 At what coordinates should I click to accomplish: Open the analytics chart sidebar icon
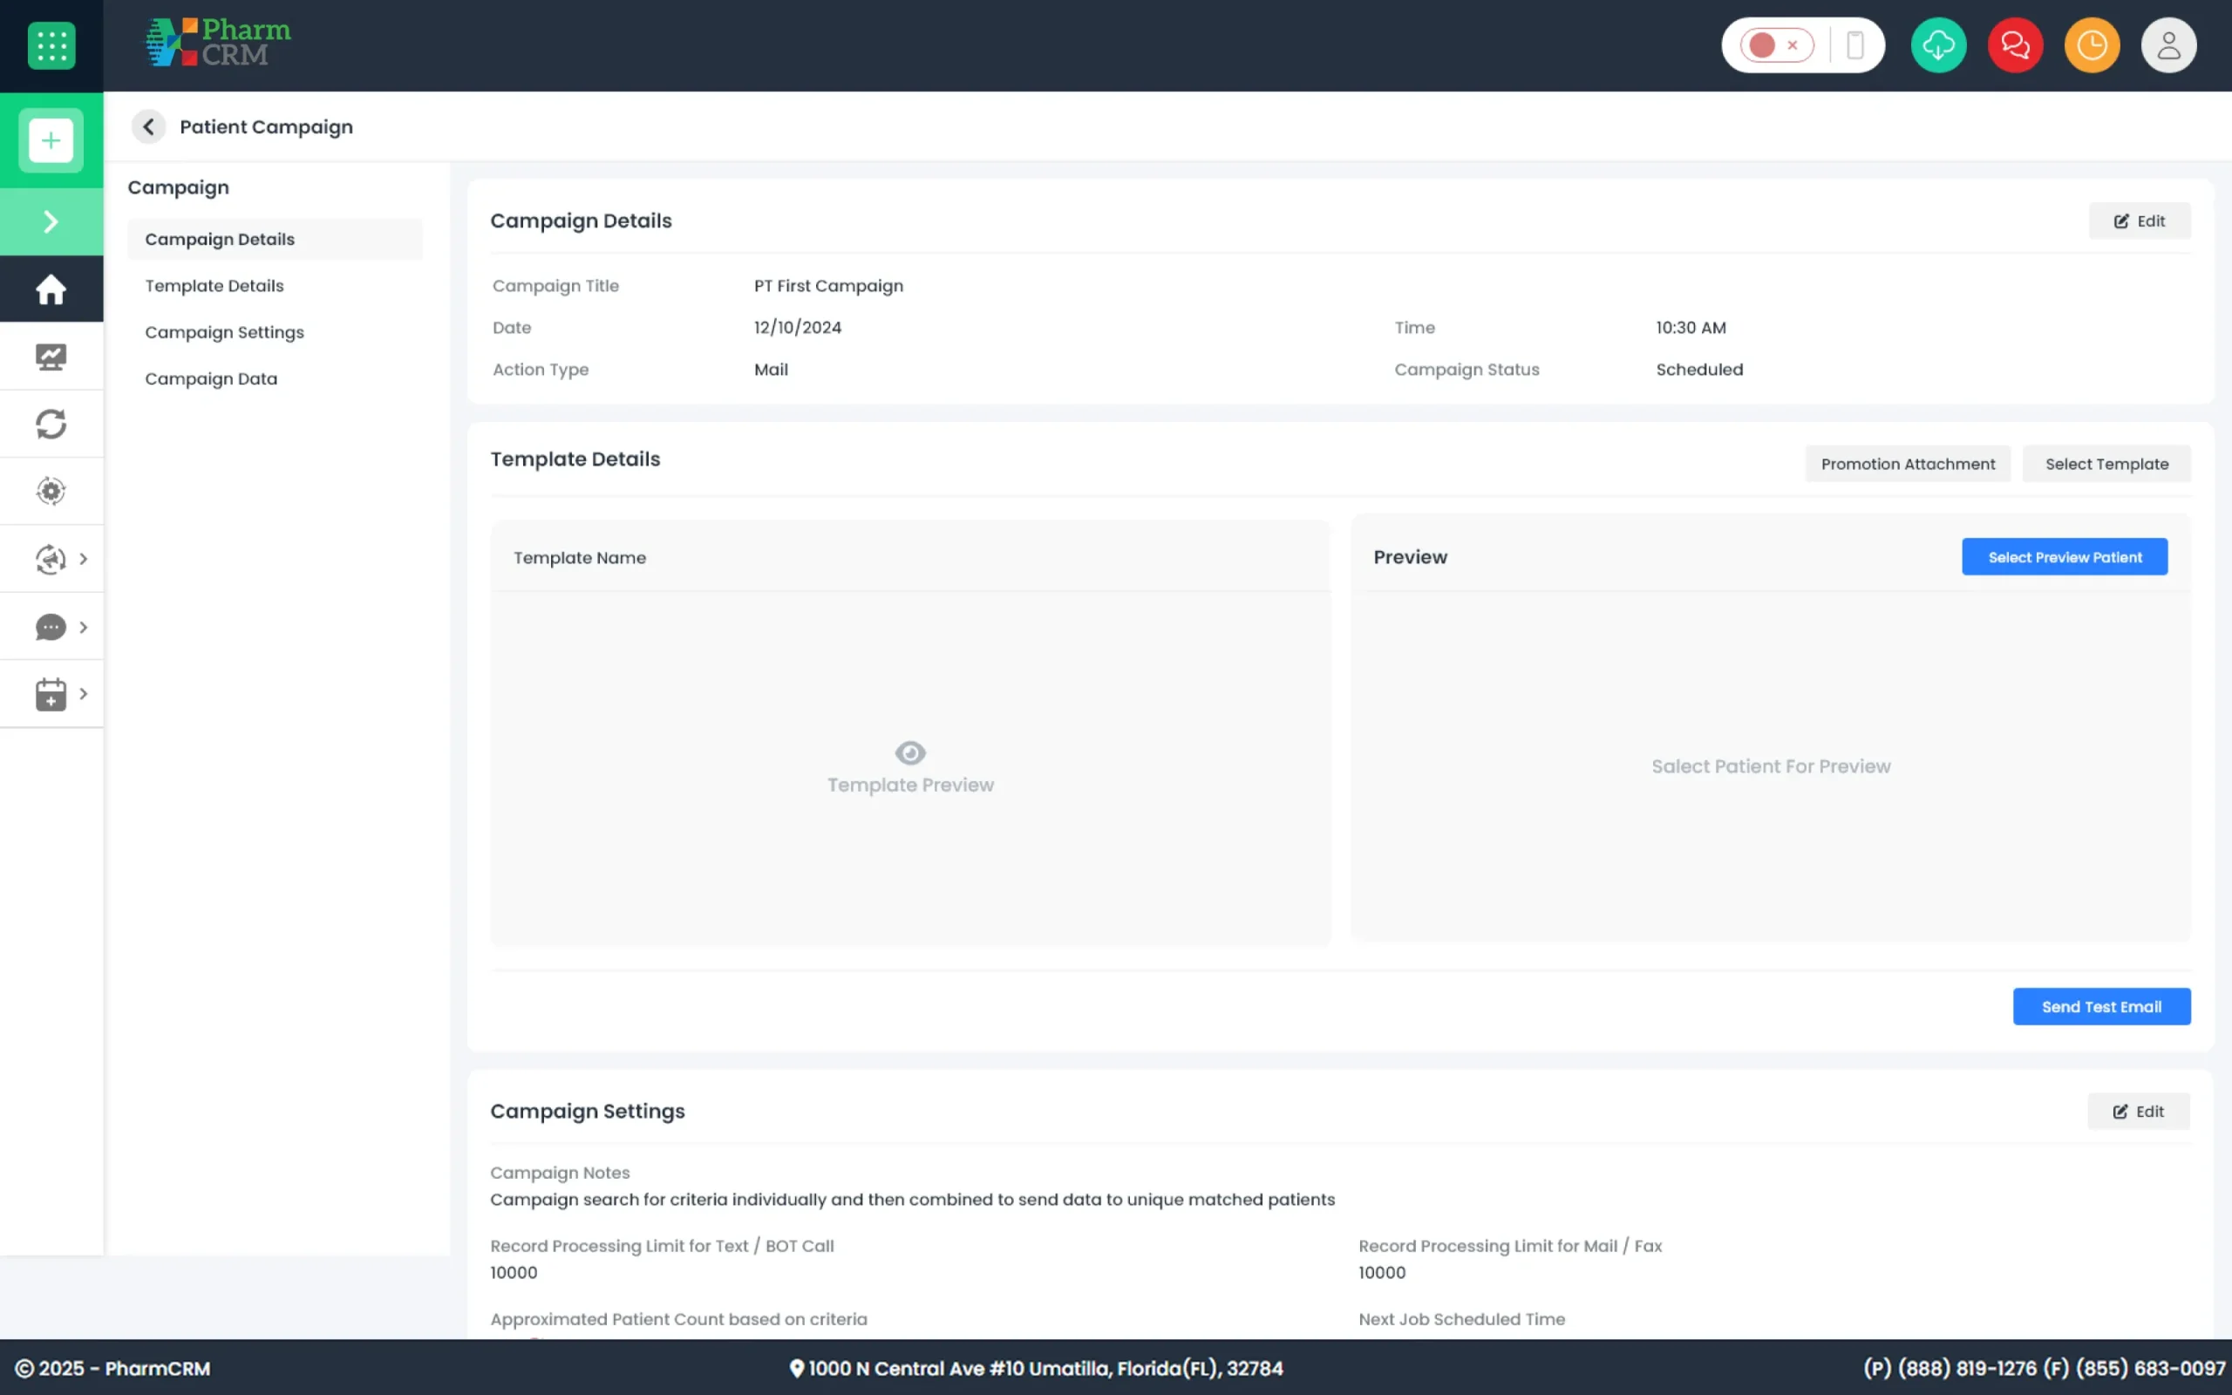click(51, 356)
